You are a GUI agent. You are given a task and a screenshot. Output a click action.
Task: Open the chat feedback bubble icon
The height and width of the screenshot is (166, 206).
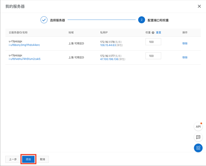[198, 137]
